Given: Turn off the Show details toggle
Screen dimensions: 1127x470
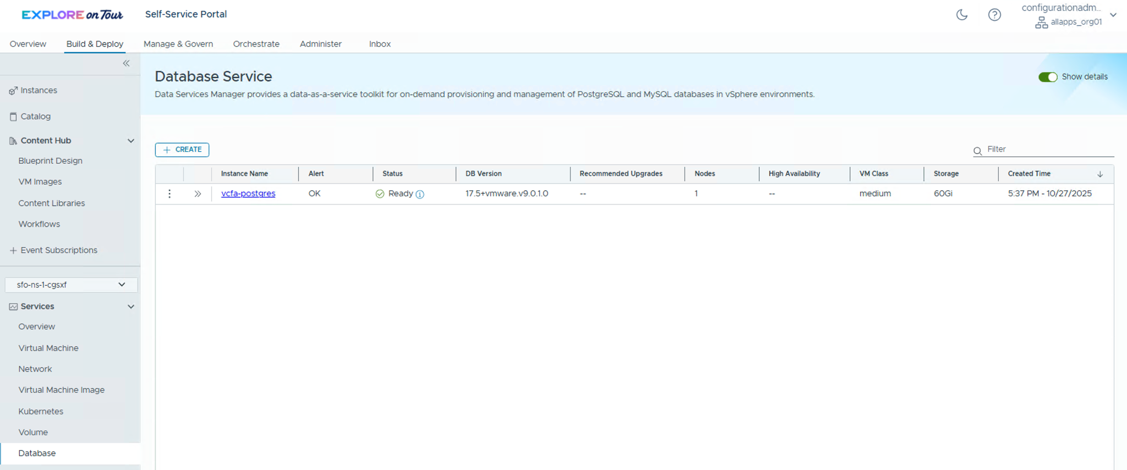Looking at the screenshot, I should (x=1047, y=77).
